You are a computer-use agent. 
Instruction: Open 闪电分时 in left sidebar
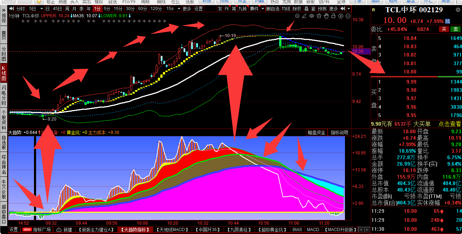click(4, 95)
